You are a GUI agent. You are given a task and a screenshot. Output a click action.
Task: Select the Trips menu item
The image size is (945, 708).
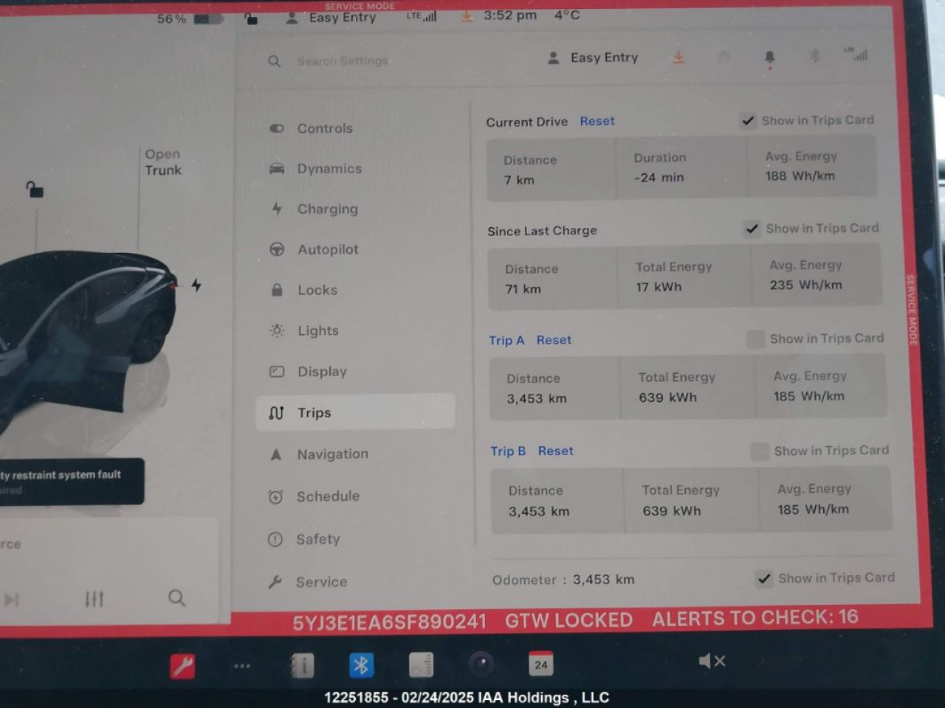point(356,412)
